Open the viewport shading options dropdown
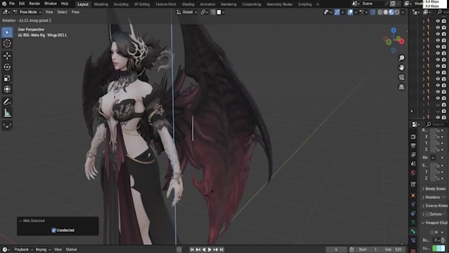 pyautogui.click(x=403, y=12)
